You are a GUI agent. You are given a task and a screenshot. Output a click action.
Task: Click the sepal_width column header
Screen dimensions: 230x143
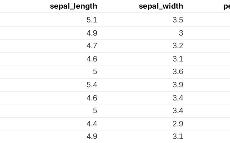[x=162, y=6]
